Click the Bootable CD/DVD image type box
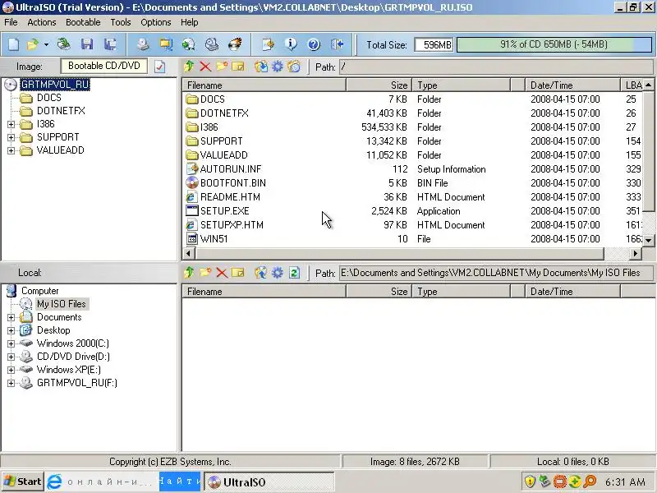The height and width of the screenshot is (493, 657). (104, 66)
